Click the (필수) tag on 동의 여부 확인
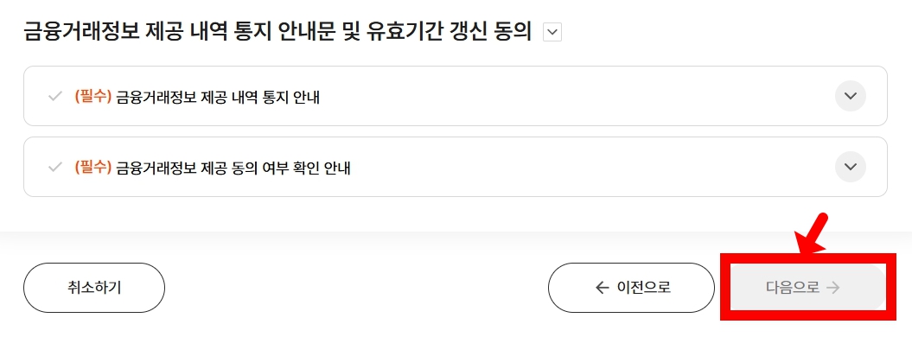912x337 pixels. 93,168
